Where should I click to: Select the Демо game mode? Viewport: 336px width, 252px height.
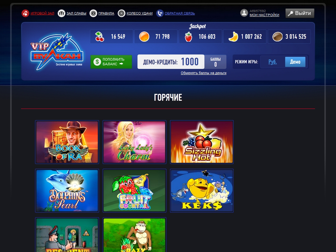tap(295, 62)
